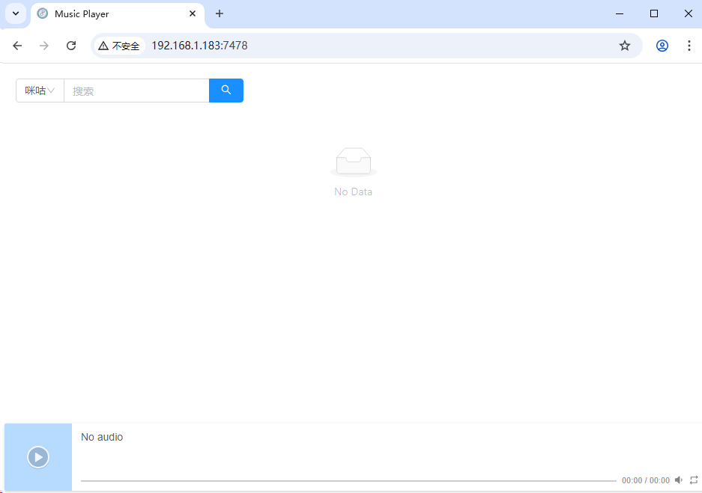Screen dimensions: 702x493
Task: Click the 不安全 site security warning
Action: (119, 46)
